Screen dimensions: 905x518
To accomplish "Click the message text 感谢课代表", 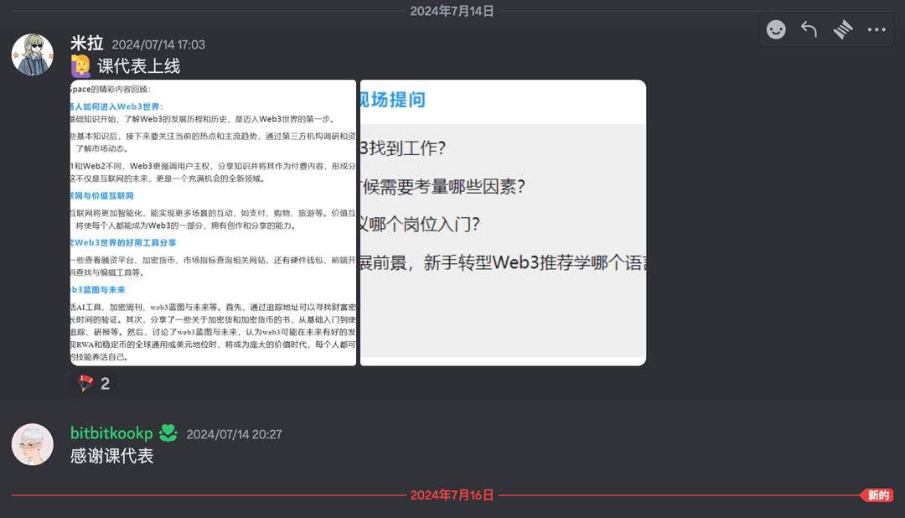I will tap(111, 456).
